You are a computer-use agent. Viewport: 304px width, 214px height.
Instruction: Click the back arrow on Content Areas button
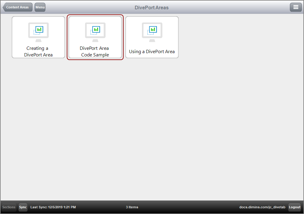click(x=5, y=7)
